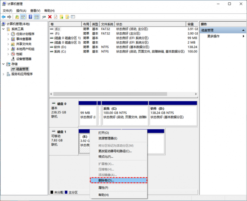247x201 pixels.
Task: Open the 查看(V) menu
Action: pyautogui.click(x=35, y=11)
